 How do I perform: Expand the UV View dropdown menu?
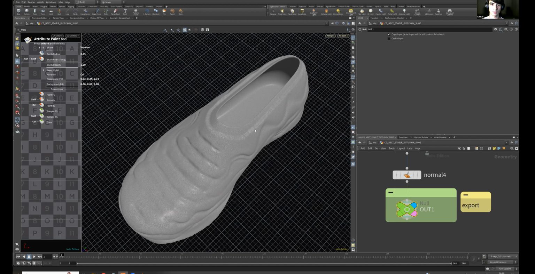[x=57, y=36]
